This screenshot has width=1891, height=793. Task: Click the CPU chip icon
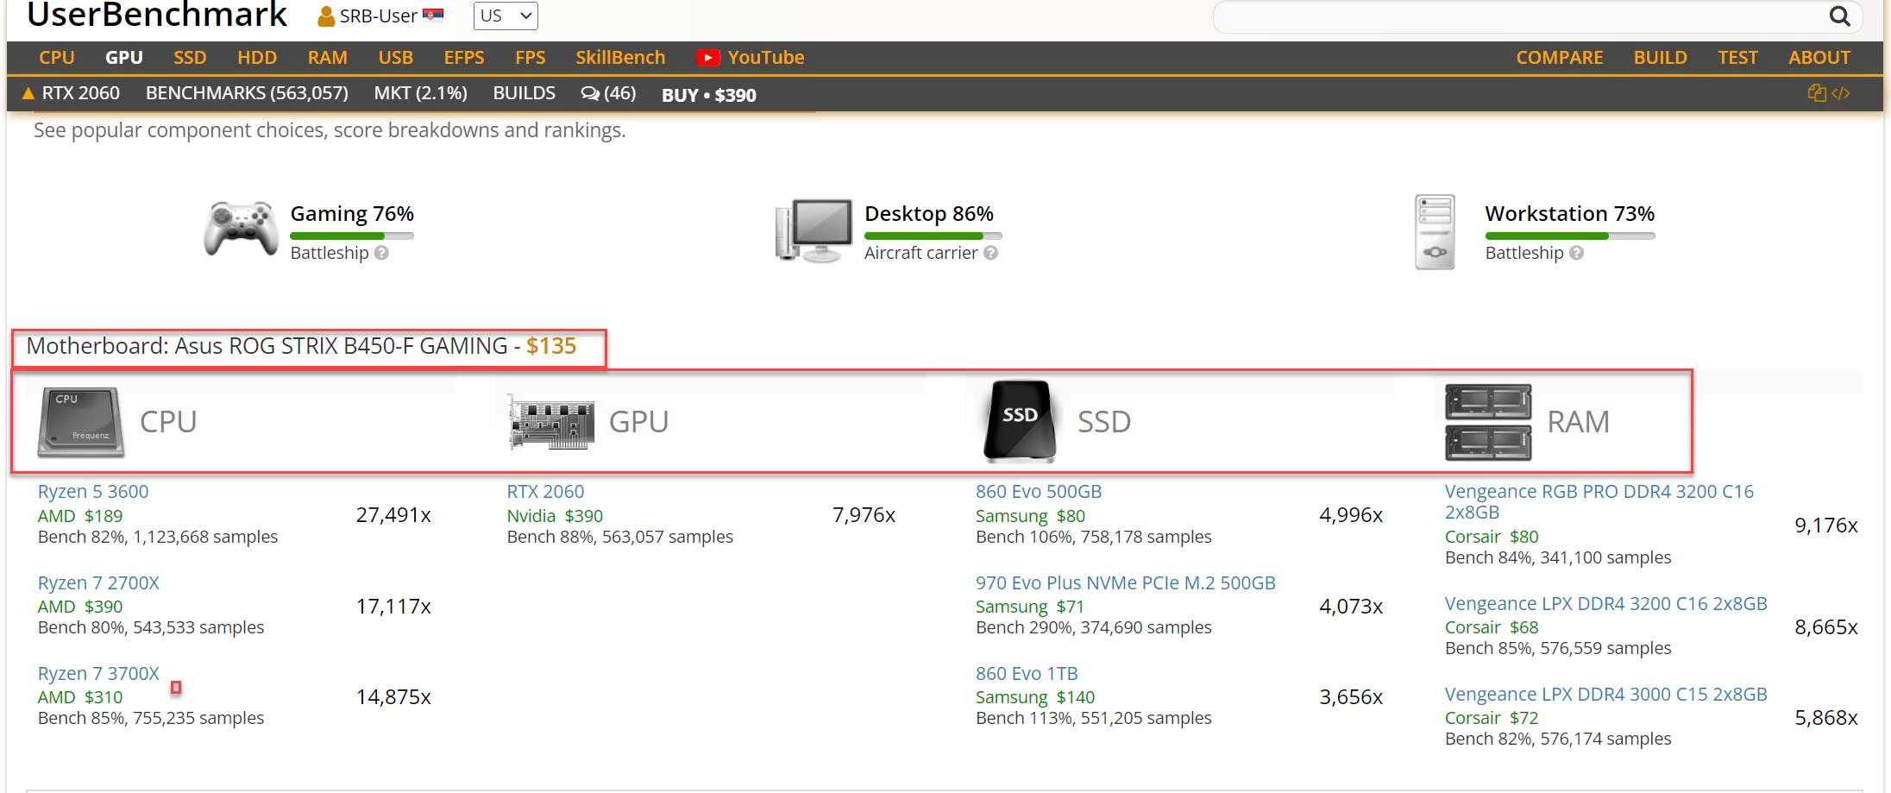coord(81,422)
